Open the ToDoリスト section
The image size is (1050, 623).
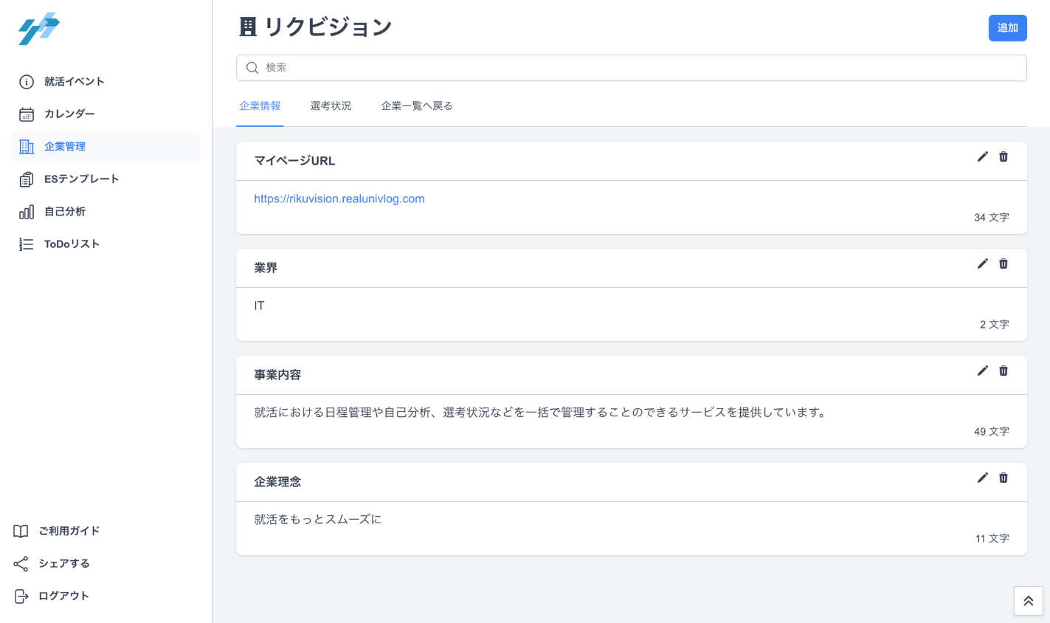[71, 244]
